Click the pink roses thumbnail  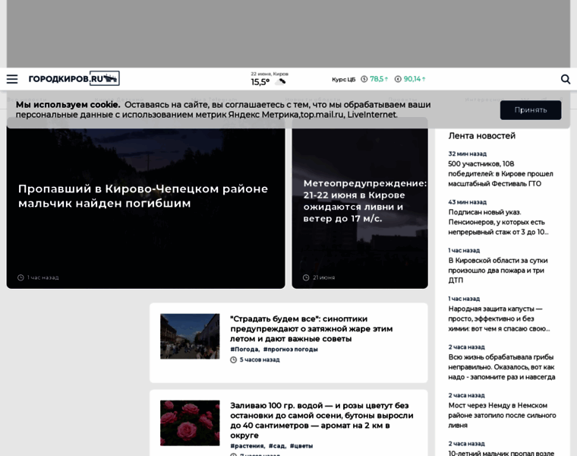pyautogui.click(x=190, y=423)
